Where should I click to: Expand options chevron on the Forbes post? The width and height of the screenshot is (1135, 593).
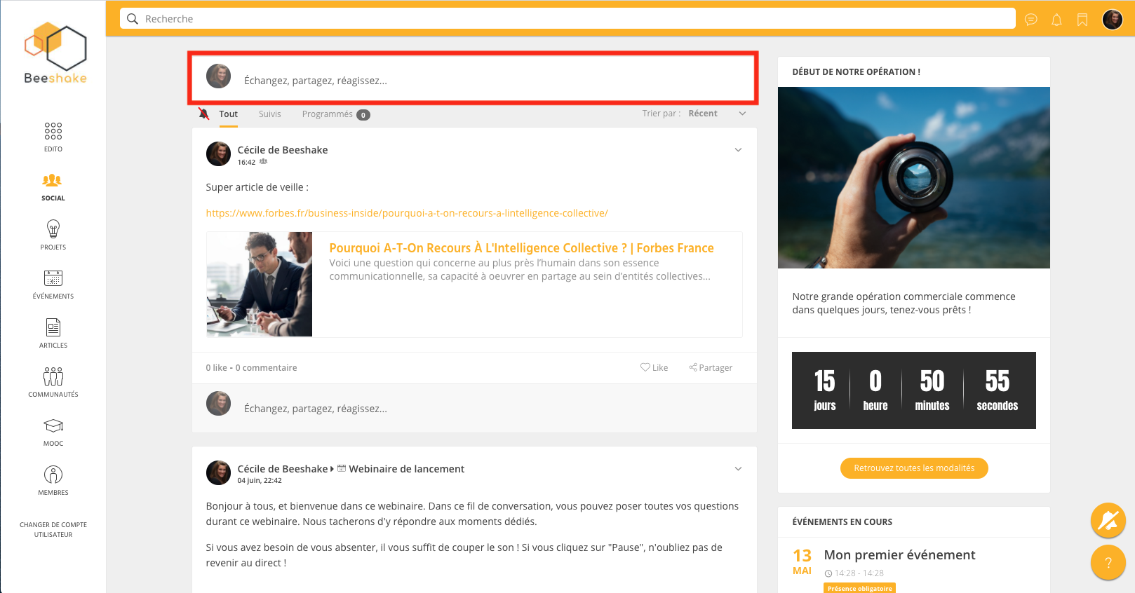click(738, 150)
